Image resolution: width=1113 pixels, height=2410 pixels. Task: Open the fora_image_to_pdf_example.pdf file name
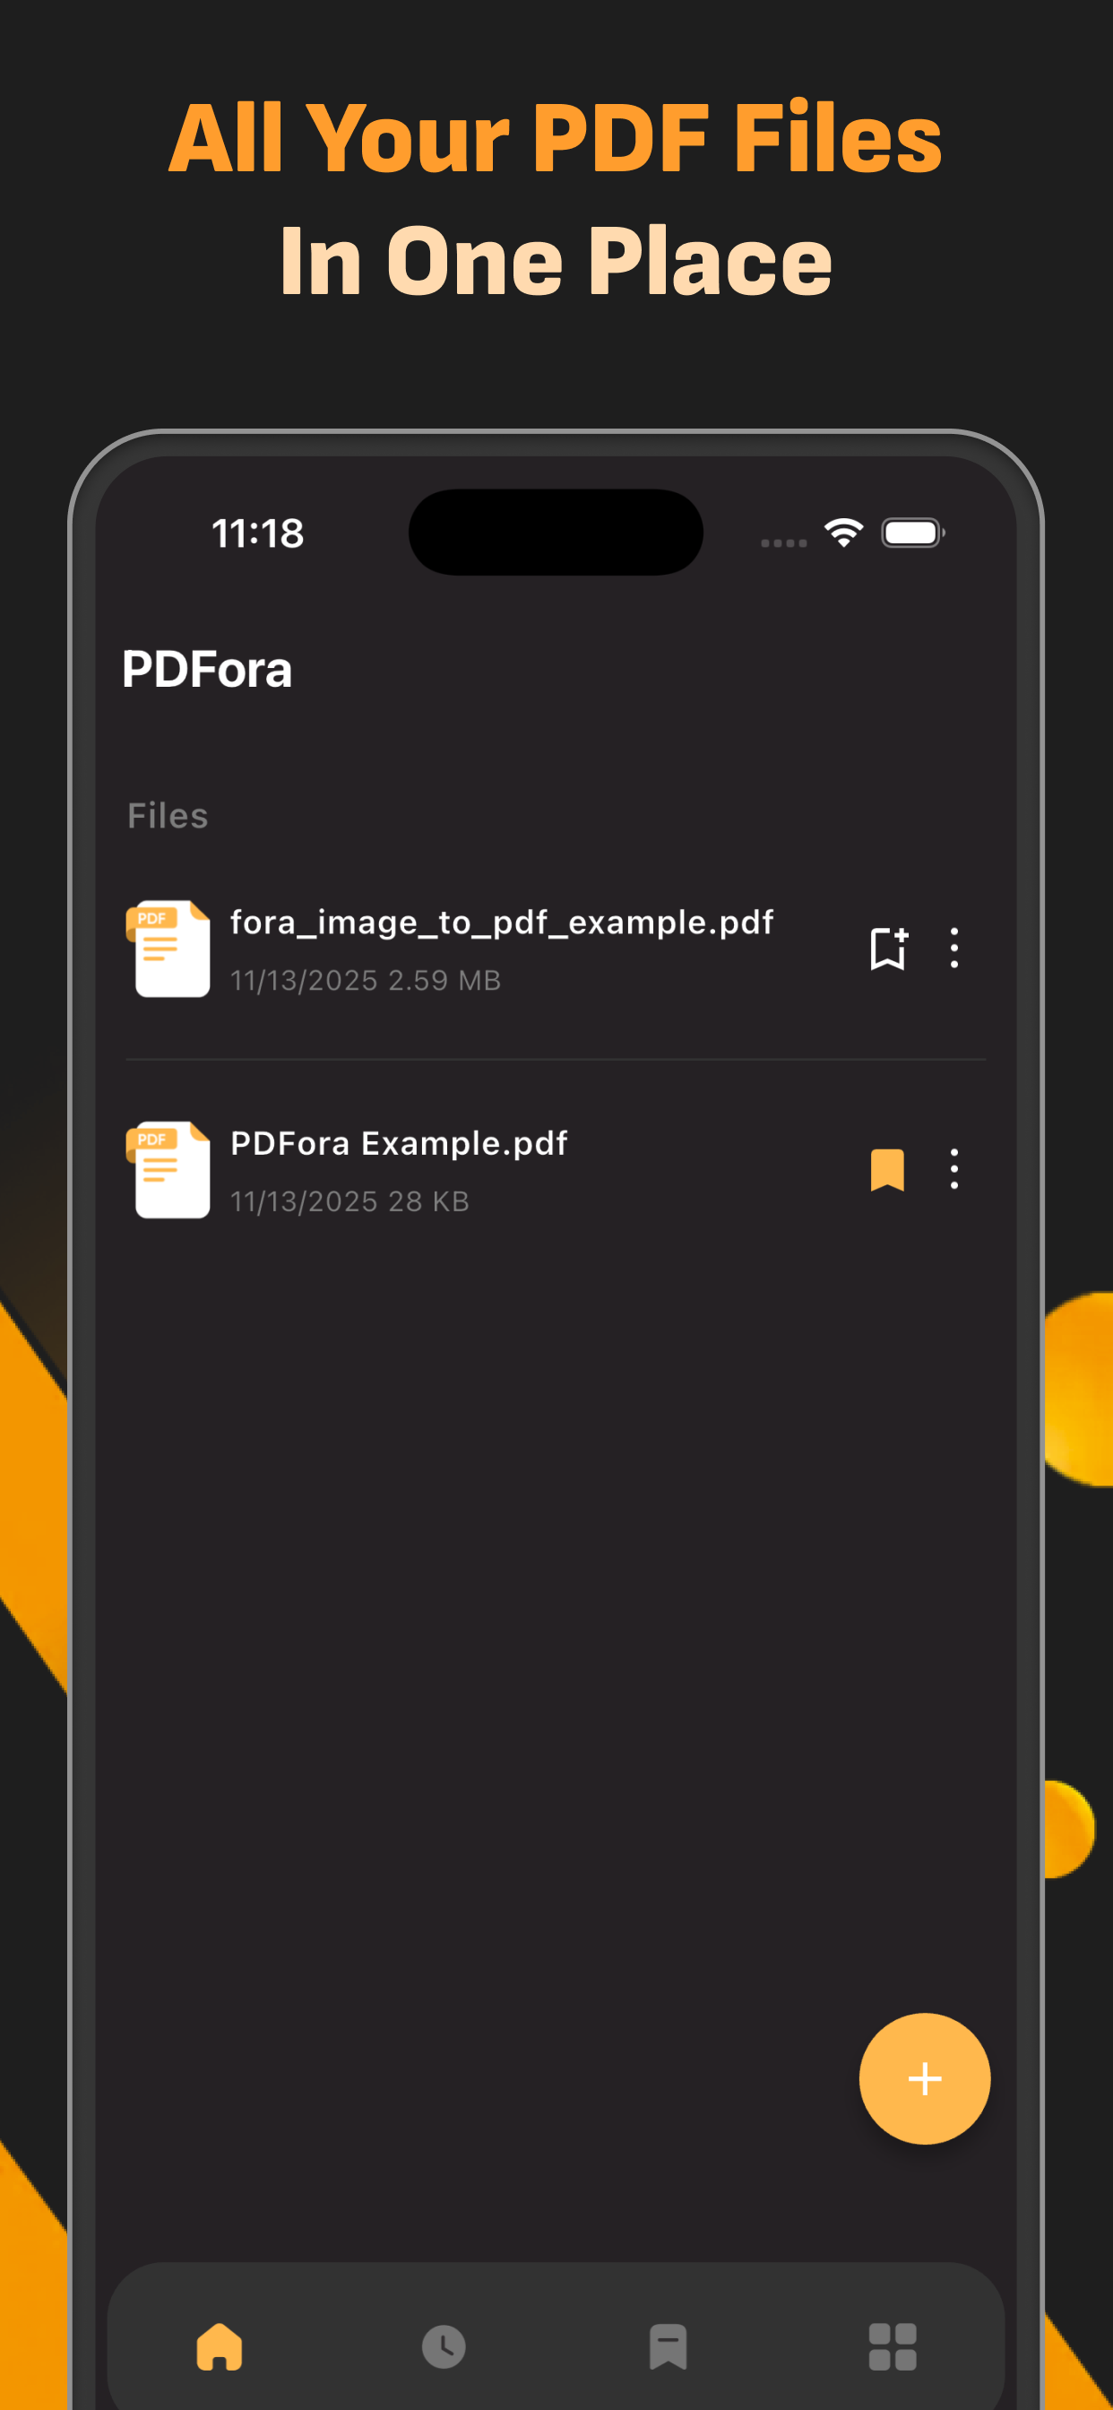501,923
